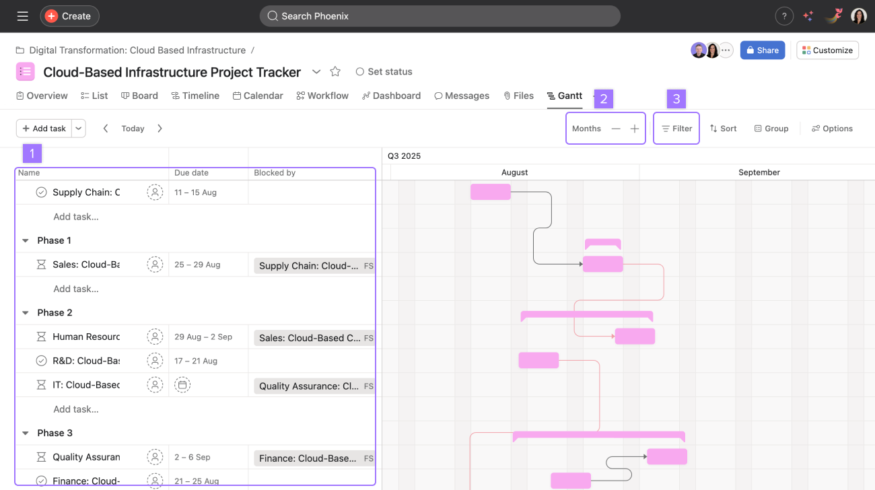Click the assignee icon for Supply Chain task
875x490 pixels.
[x=155, y=193]
